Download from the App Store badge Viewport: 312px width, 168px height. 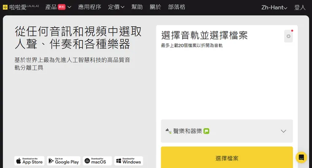29,161
